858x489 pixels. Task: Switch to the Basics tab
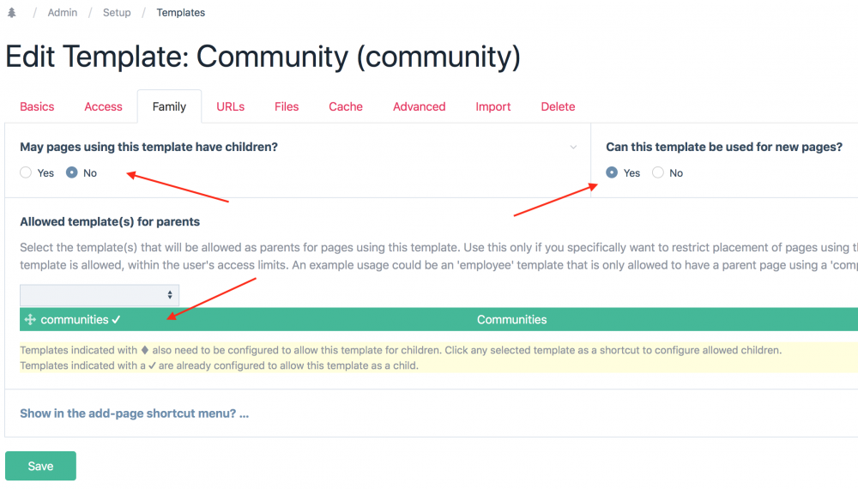(37, 106)
